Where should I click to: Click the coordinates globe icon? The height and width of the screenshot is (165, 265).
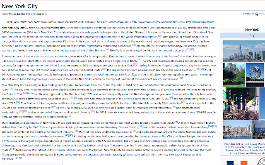[257, 14]
